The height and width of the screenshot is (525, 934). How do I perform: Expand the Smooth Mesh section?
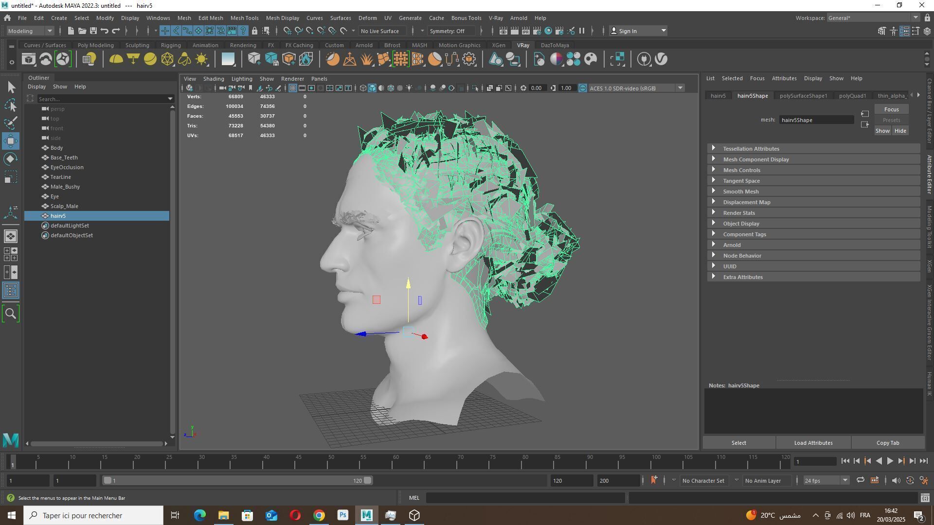(x=814, y=192)
